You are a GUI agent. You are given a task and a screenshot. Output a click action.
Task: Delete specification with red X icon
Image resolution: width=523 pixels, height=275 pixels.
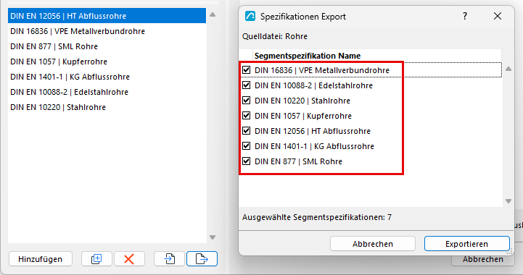click(129, 258)
